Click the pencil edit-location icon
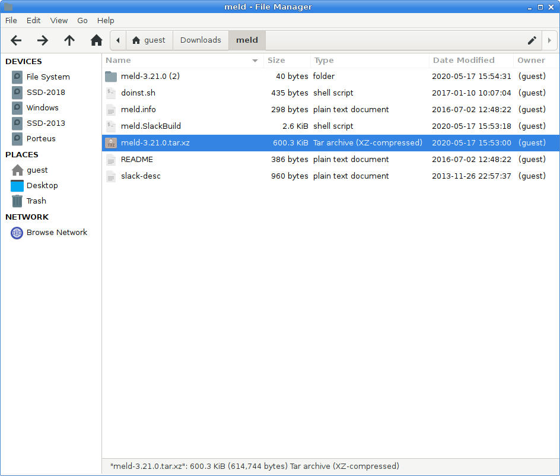This screenshot has width=560, height=476. pos(532,40)
